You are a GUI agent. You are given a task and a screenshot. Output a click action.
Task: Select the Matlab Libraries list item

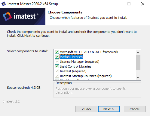(71, 57)
